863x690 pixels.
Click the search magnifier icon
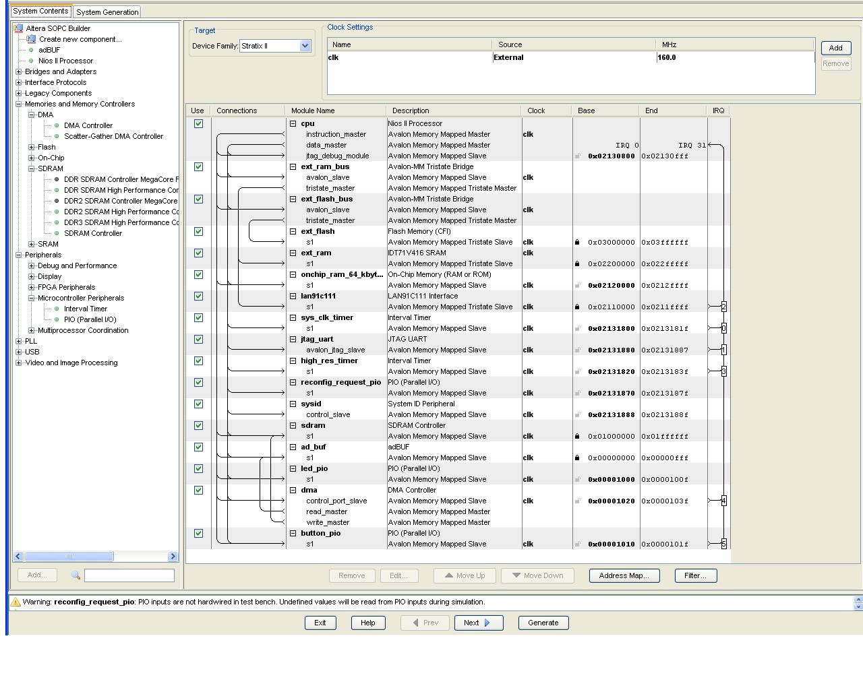coord(76,575)
